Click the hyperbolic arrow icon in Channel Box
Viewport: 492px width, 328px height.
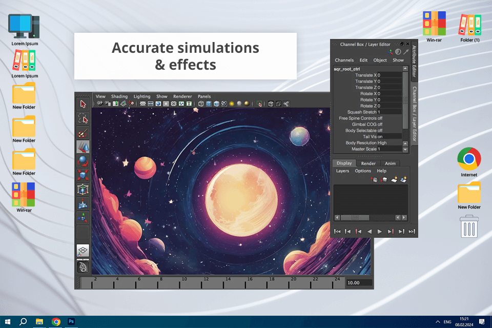pyautogui.click(x=406, y=52)
